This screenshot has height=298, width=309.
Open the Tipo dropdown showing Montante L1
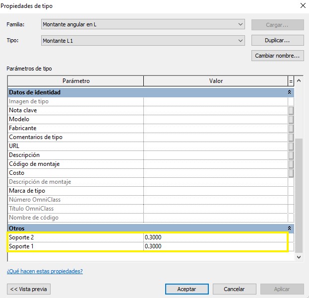point(241,40)
